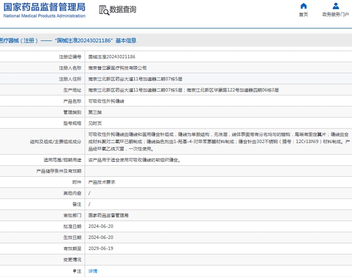352x277 pixels.
Task: Select 产品技术要求 attachment value
Action: [101, 182]
